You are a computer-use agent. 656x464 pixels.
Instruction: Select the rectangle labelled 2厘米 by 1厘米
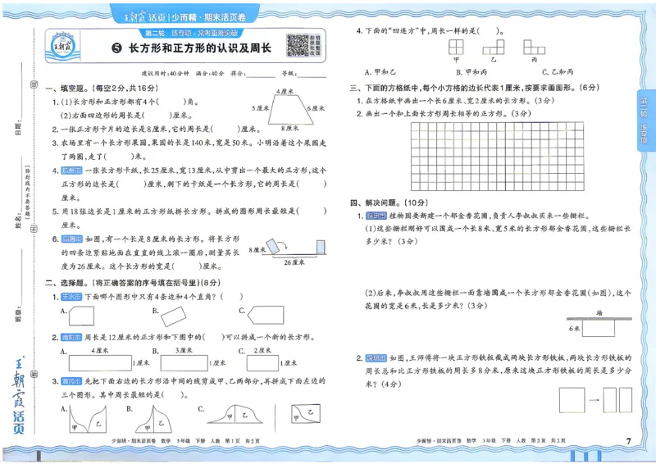point(262,363)
